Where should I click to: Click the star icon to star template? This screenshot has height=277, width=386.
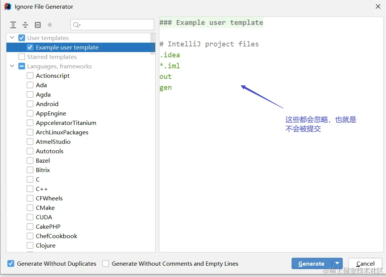click(x=50, y=25)
